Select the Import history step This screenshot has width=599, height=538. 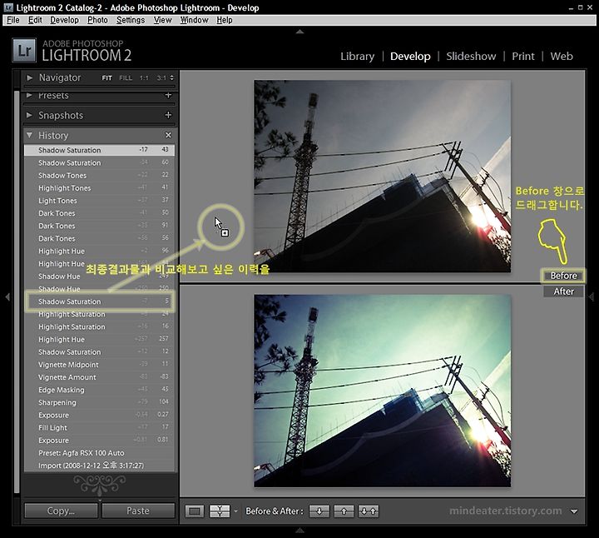(99, 466)
